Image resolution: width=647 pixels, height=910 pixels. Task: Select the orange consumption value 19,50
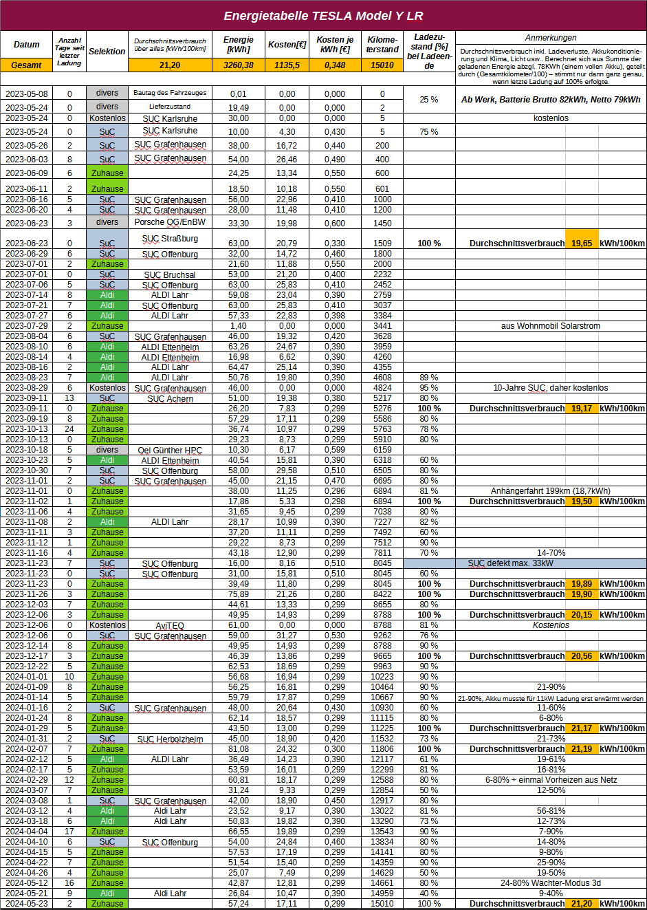(x=582, y=501)
